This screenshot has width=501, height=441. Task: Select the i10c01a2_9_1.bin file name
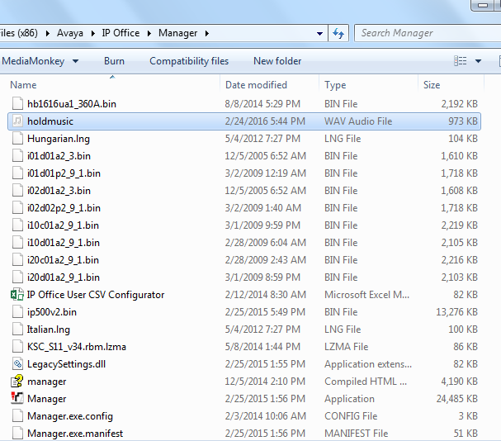click(63, 225)
